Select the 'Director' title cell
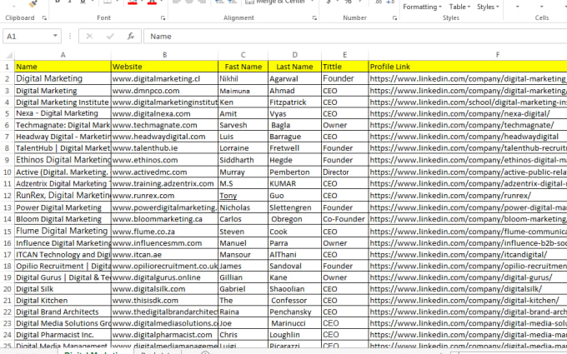This screenshot has height=354, width=567. tap(345, 172)
